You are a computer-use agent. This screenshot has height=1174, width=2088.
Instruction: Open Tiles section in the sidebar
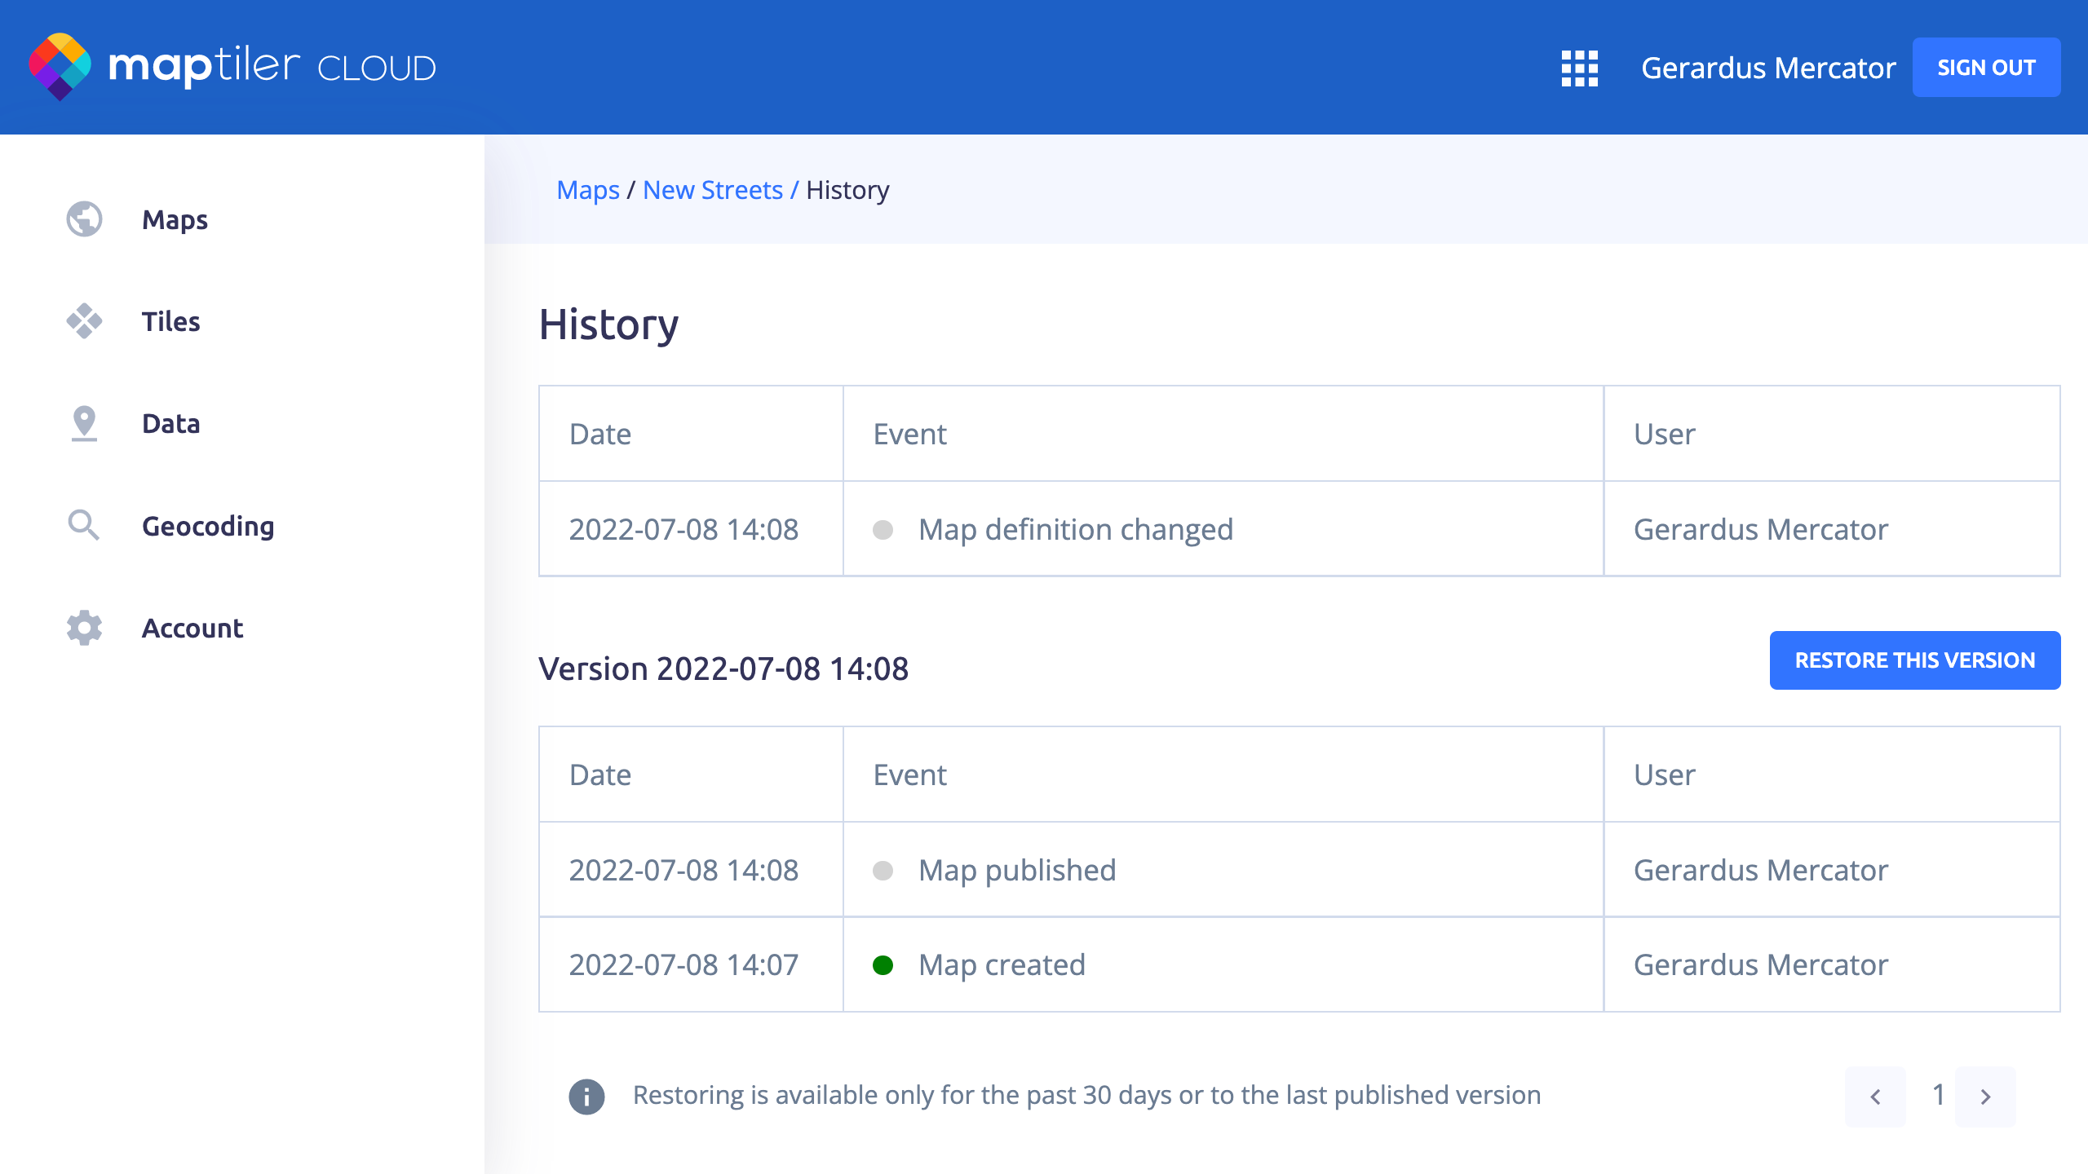tap(170, 321)
